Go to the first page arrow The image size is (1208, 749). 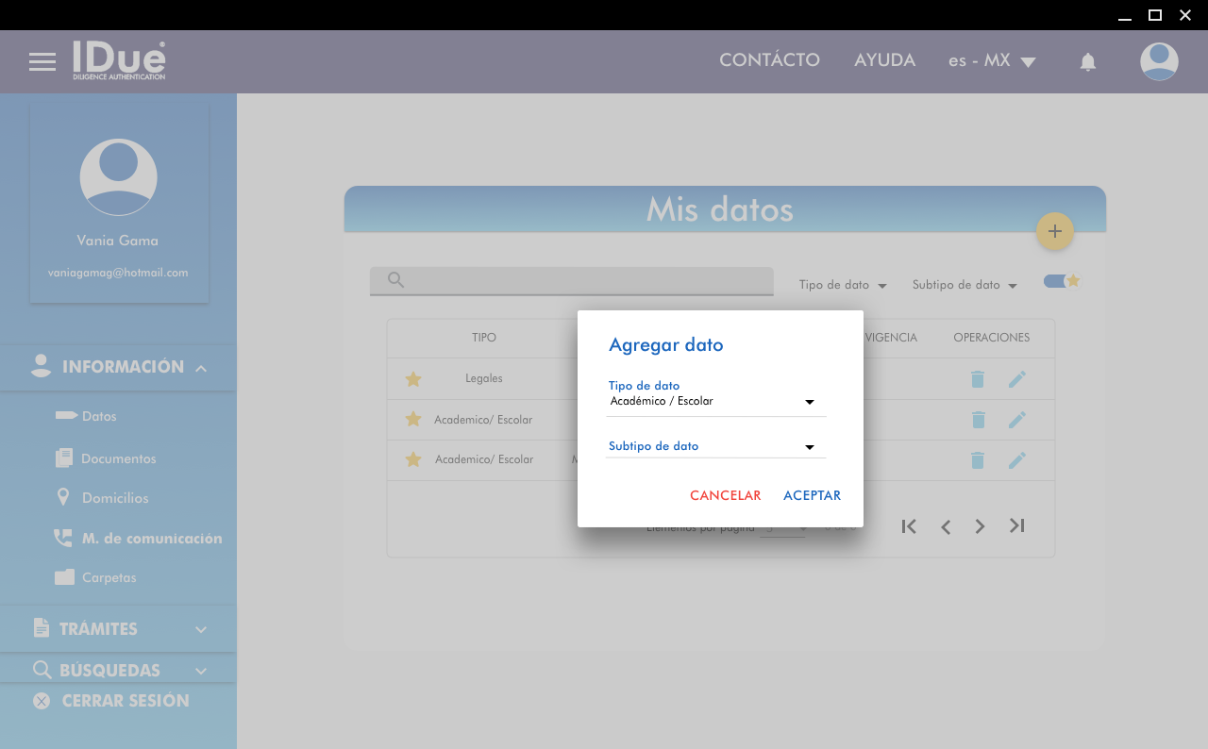click(x=909, y=526)
